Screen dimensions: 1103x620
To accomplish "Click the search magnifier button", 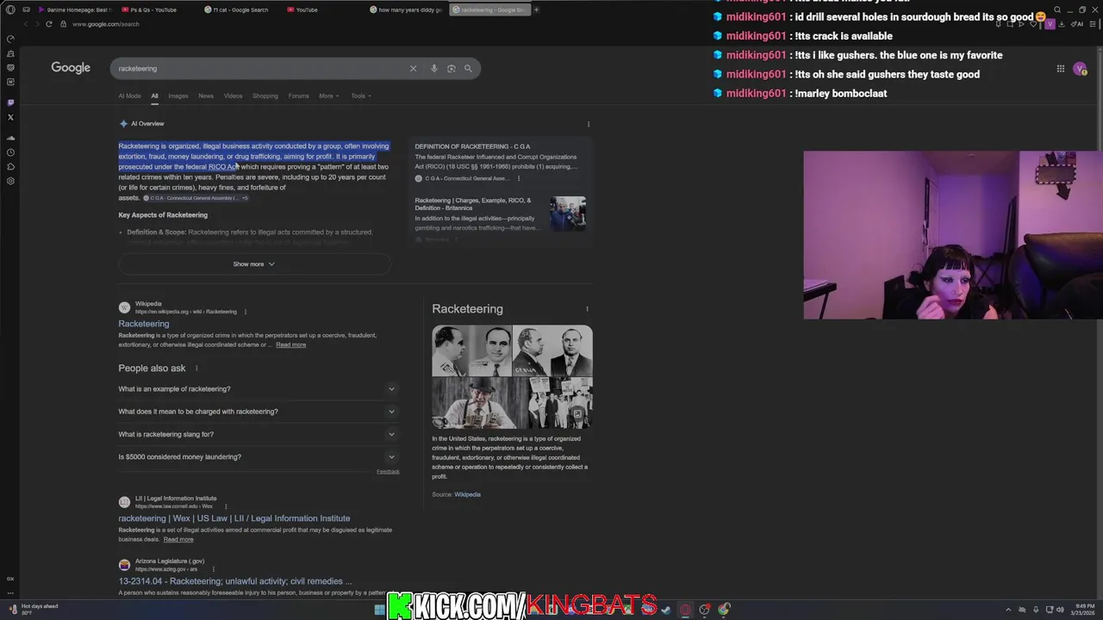I will (468, 68).
